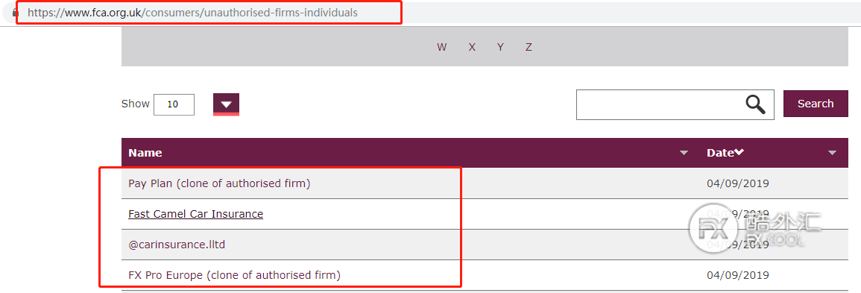
Task: Open Pay Plan clone firm entry
Action: tap(219, 183)
